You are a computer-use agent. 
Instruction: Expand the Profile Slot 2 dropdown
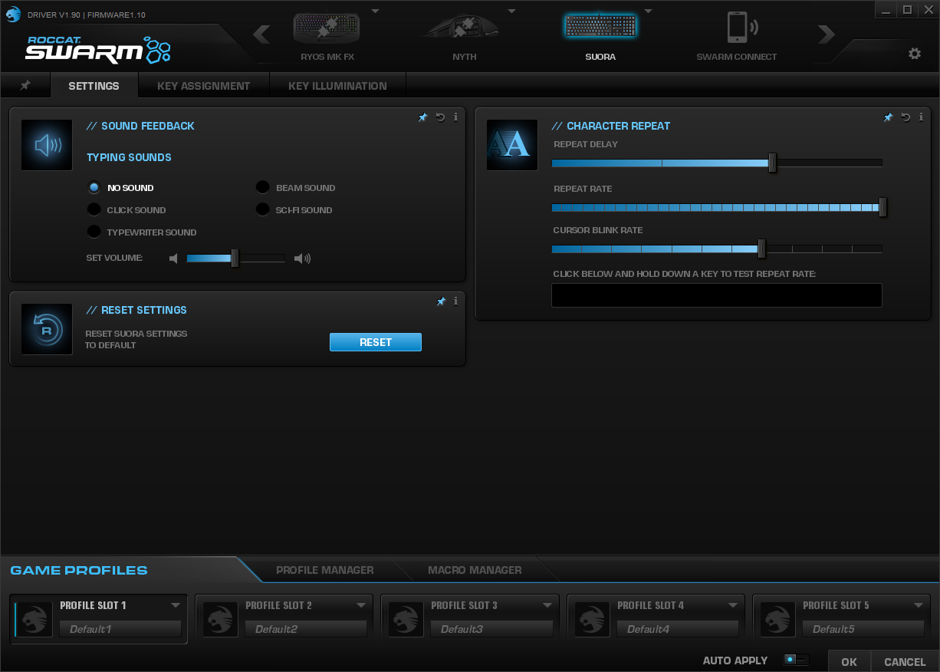pyautogui.click(x=361, y=605)
